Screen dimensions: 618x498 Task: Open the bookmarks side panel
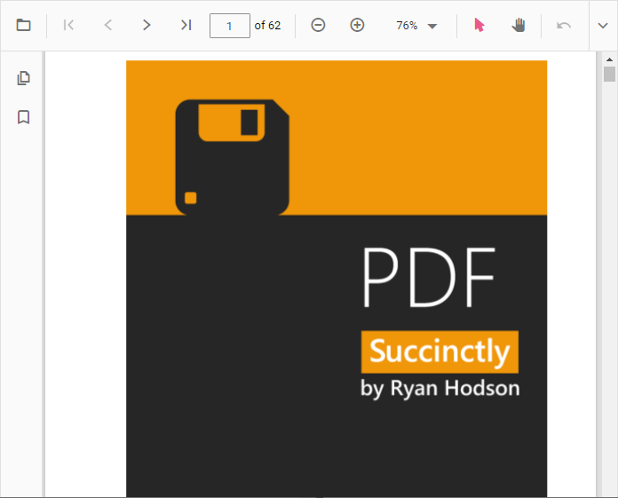tap(24, 117)
